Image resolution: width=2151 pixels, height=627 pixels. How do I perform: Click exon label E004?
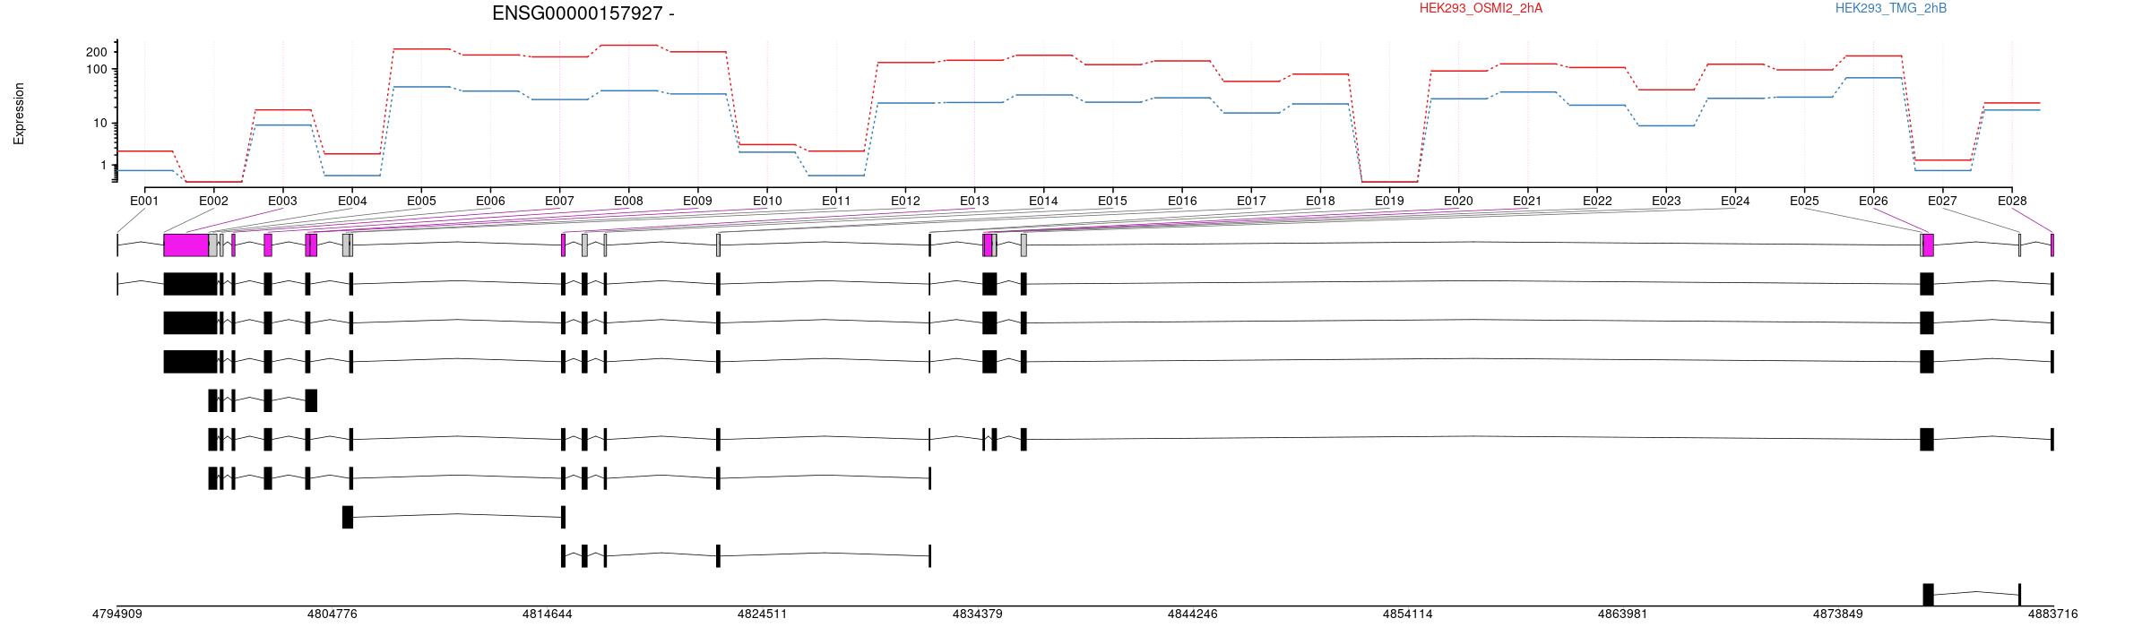coord(352,201)
